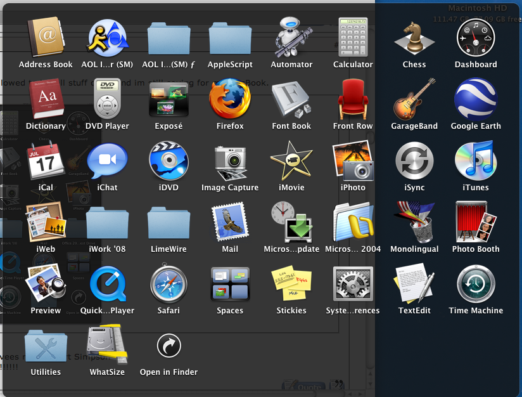Open the Dictionary app
Viewport: 522px width, 397px height.
tap(46, 99)
